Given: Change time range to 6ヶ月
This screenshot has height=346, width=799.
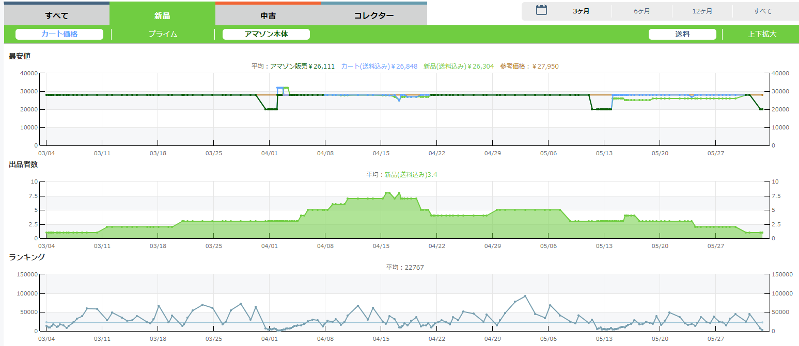Looking at the screenshot, I should coord(642,11).
